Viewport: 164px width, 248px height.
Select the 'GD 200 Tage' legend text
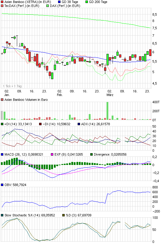coord(98,2)
